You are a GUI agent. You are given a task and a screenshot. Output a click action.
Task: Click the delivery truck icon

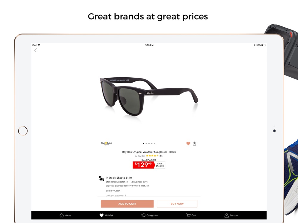pos(102,178)
